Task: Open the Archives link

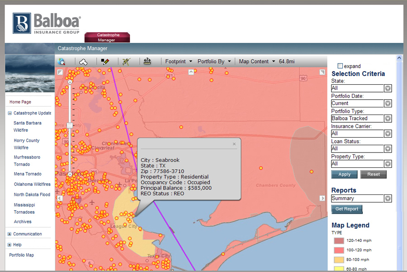Action: pyautogui.click(x=23, y=221)
